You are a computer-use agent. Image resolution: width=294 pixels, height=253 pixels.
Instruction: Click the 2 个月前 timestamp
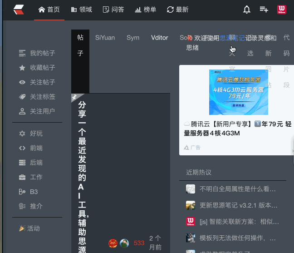click(x=155, y=243)
